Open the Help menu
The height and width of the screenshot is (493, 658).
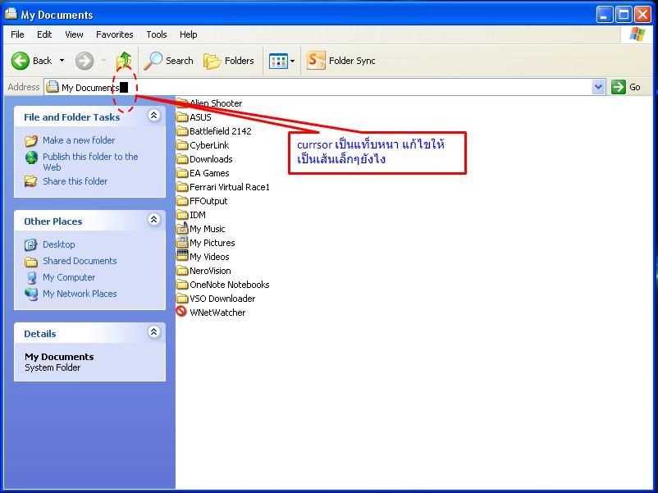pyautogui.click(x=189, y=34)
